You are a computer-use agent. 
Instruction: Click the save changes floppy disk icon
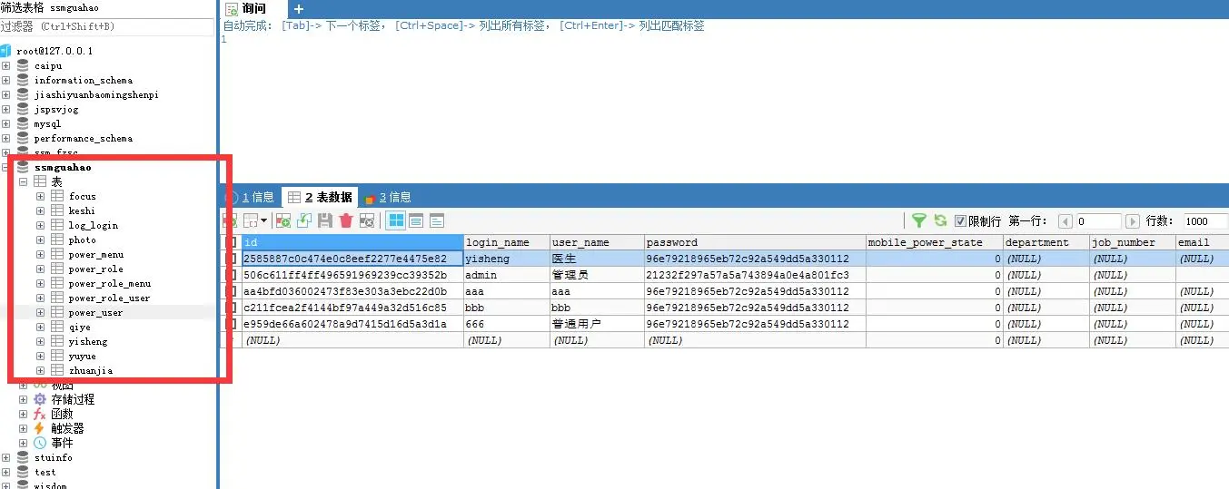[325, 220]
